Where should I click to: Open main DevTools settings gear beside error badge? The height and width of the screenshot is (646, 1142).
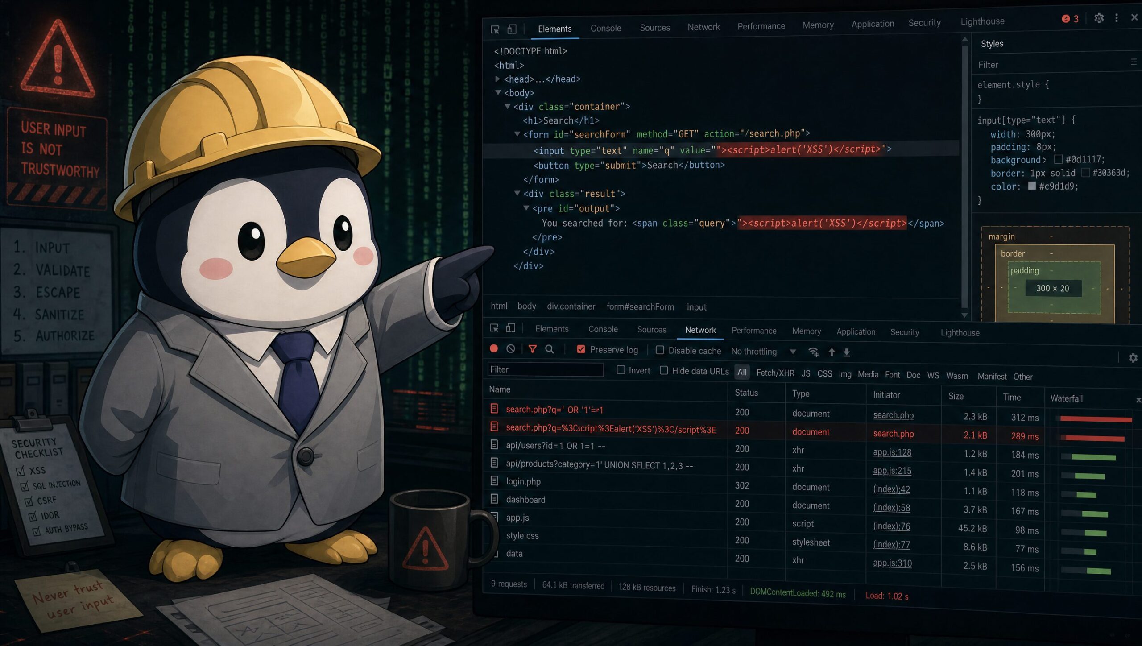click(x=1099, y=18)
